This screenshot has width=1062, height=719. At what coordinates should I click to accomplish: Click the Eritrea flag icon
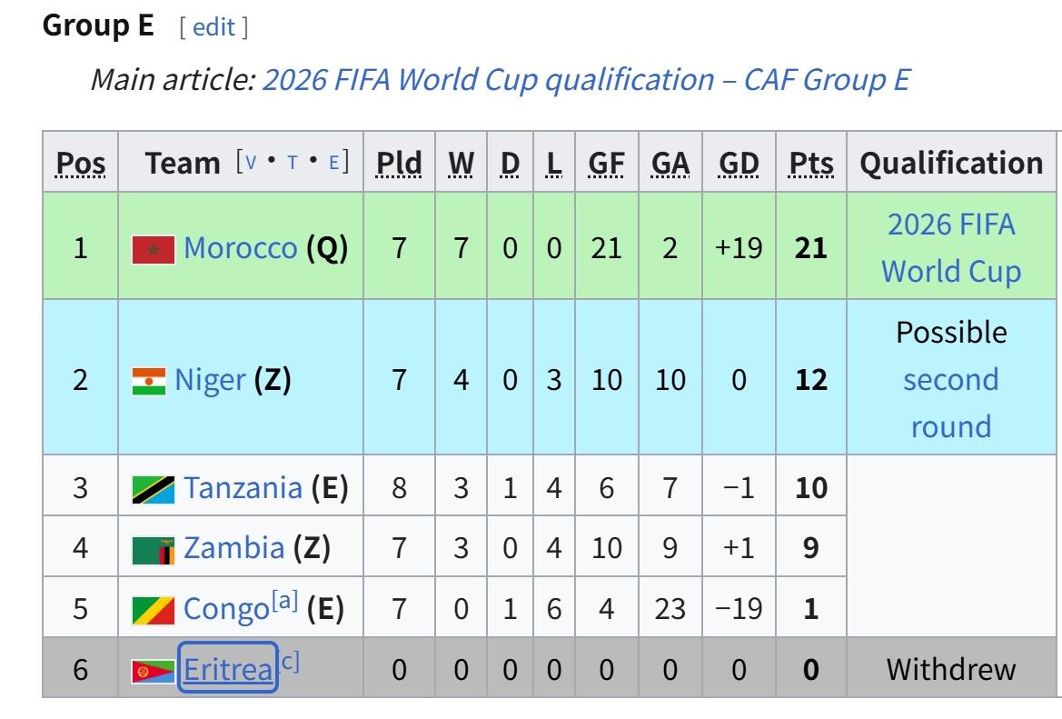[x=153, y=671]
